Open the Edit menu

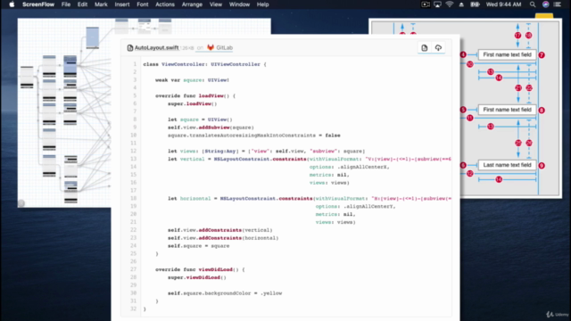click(82, 4)
